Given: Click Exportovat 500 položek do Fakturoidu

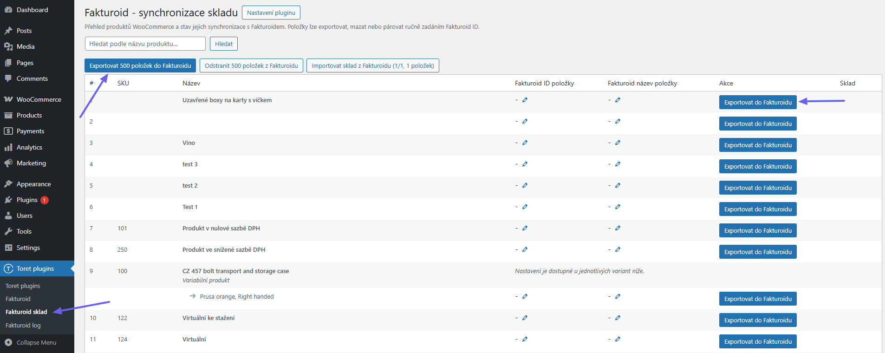Looking at the screenshot, I should coord(140,65).
